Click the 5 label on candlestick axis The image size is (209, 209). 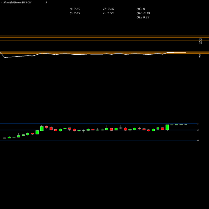pyautogui.click(x=198, y=130)
